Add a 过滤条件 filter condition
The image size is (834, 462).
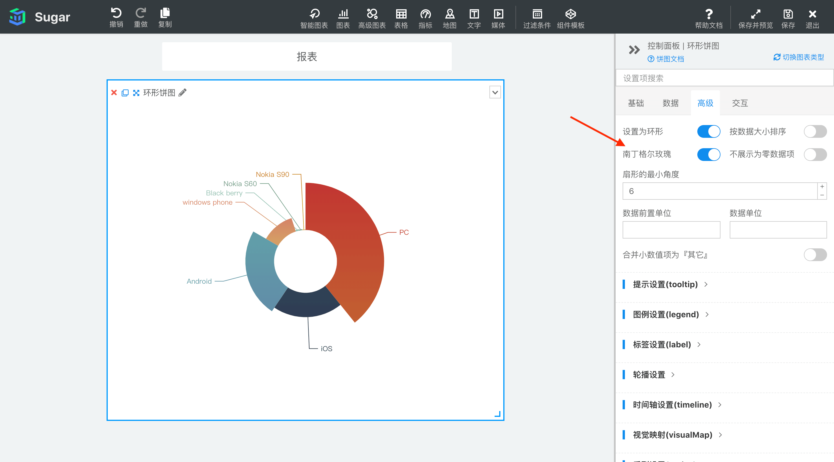(537, 19)
